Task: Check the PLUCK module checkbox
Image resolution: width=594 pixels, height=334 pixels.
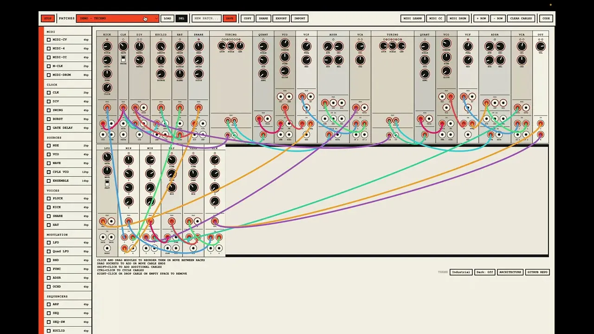Action: pos(49,199)
